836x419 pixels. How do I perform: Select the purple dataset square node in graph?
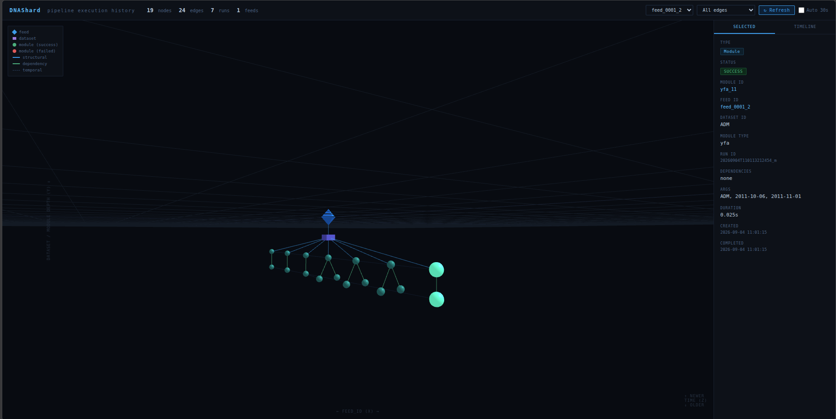328,237
